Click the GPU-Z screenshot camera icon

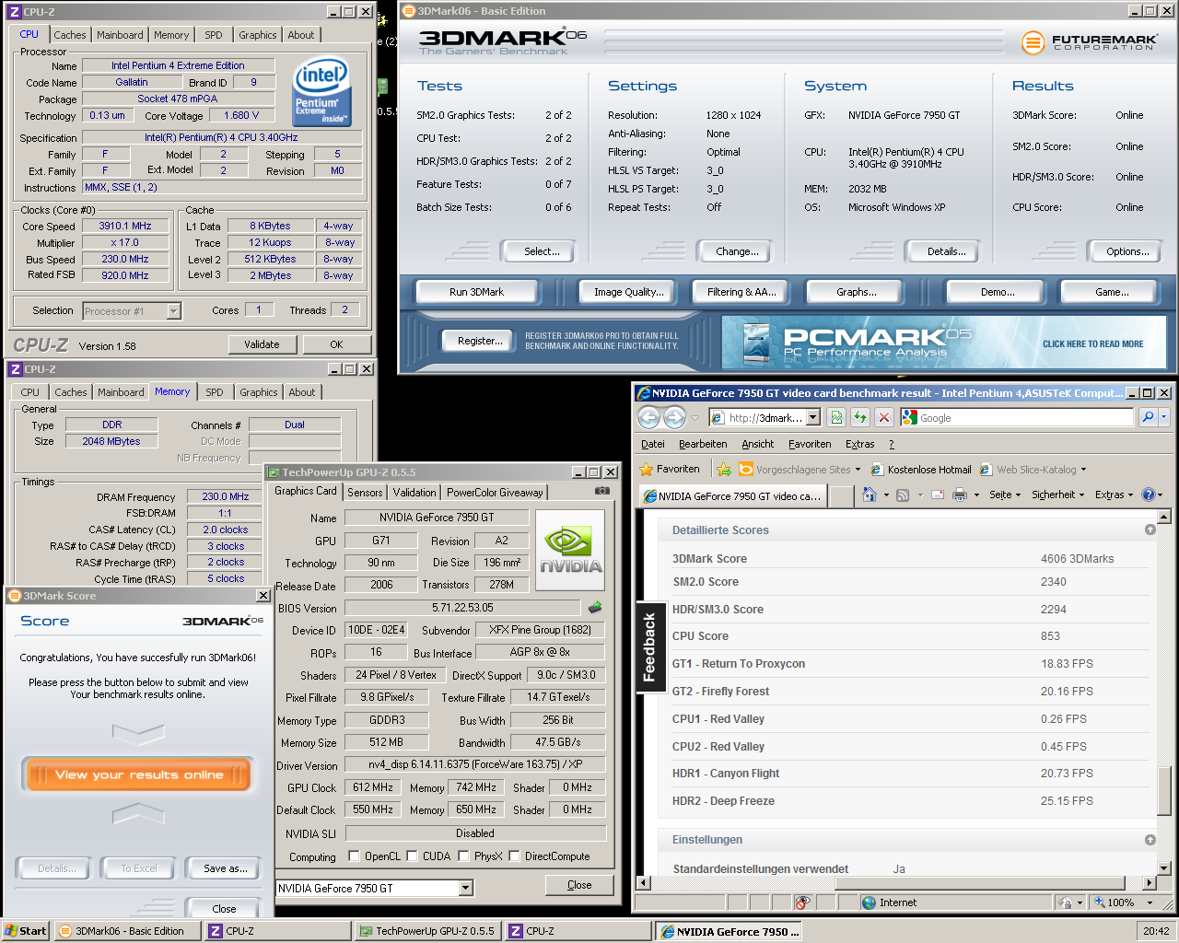click(x=602, y=491)
